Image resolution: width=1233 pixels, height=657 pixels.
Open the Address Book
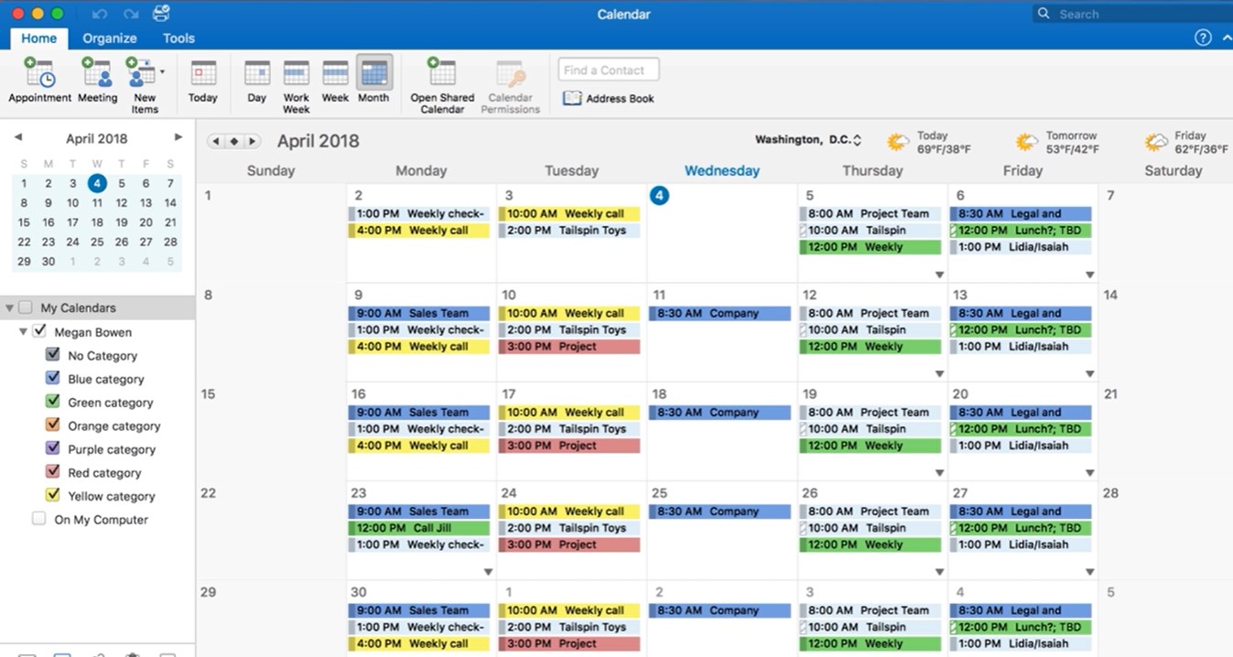(609, 98)
